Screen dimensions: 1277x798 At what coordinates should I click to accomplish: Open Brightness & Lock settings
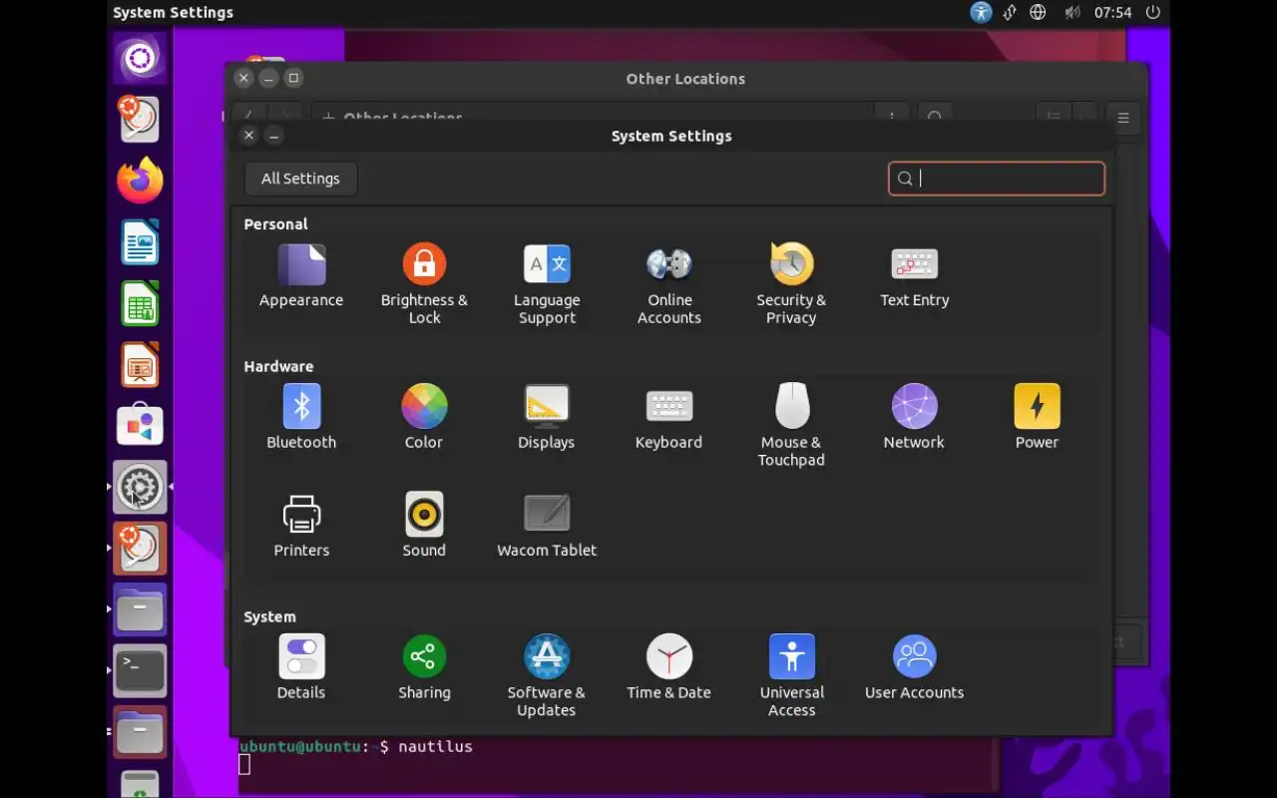tap(424, 284)
